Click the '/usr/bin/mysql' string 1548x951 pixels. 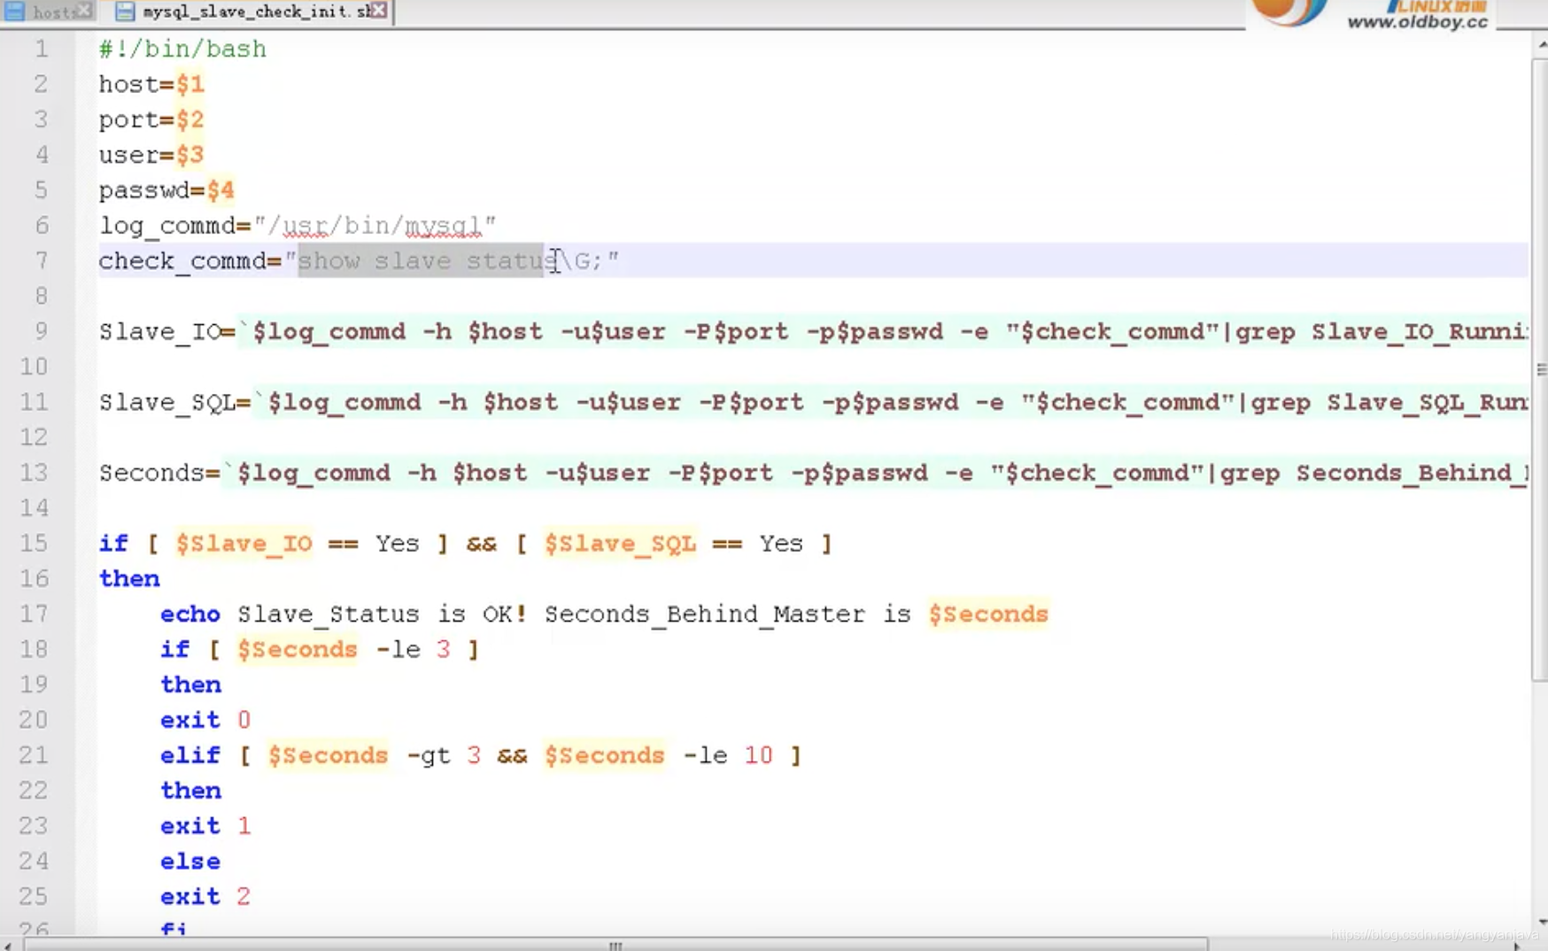pos(375,226)
